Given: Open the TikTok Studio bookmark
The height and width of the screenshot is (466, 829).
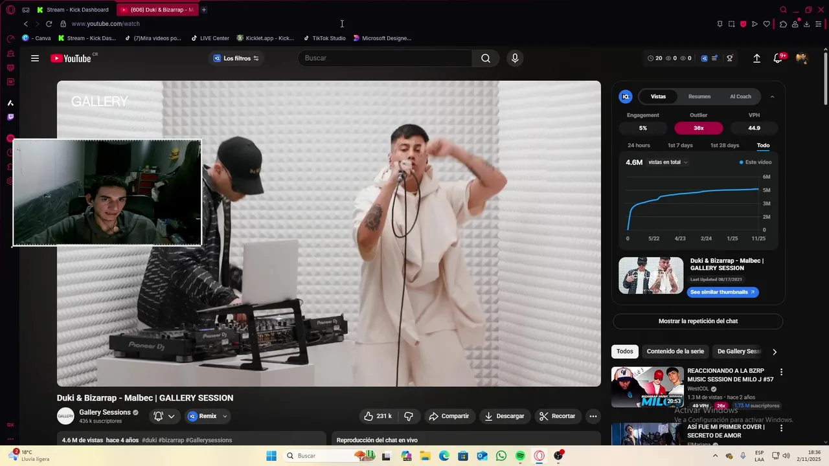Looking at the screenshot, I should coord(324,38).
